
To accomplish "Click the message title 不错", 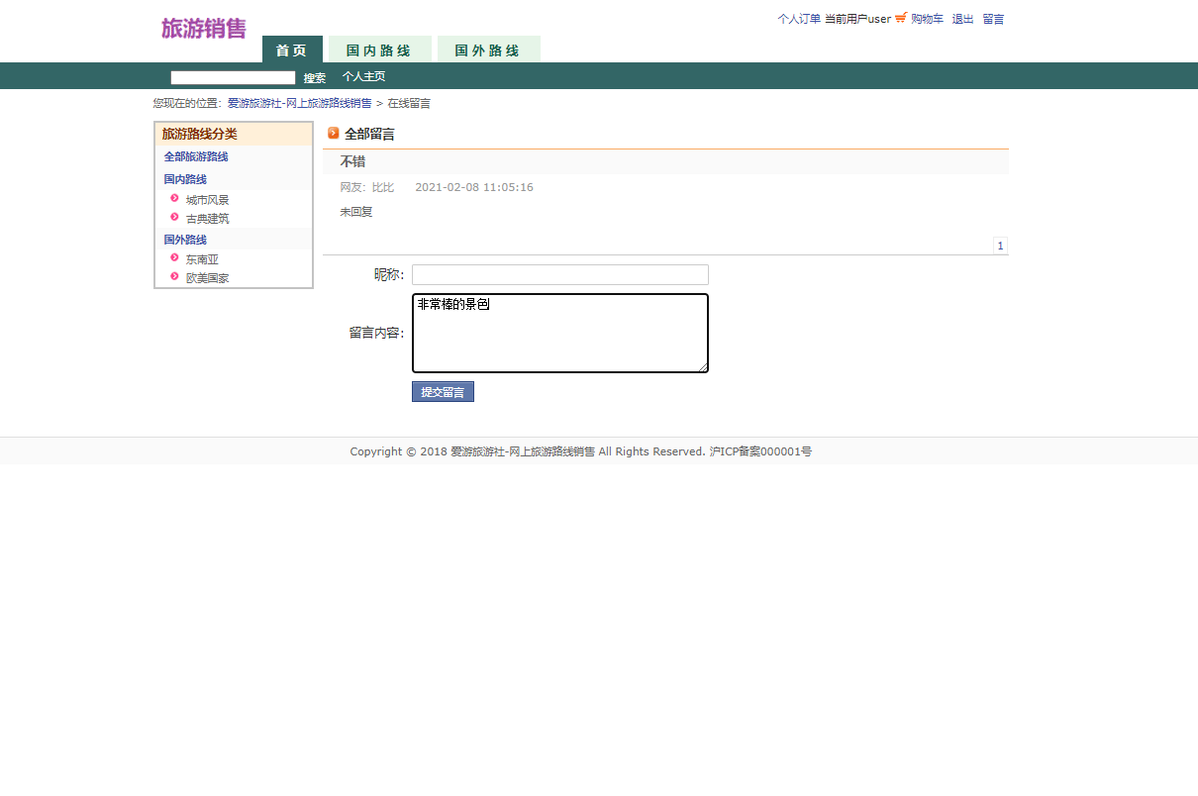I will 353,161.
